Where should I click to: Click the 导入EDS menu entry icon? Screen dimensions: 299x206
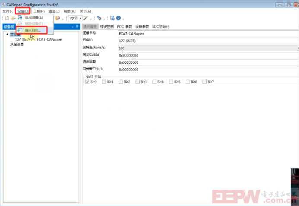click(x=20, y=30)
